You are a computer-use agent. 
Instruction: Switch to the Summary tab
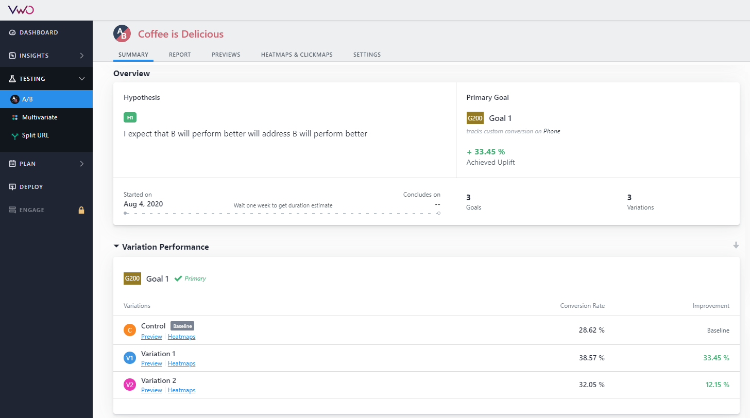pyautogui.click(x=133, y=55)
